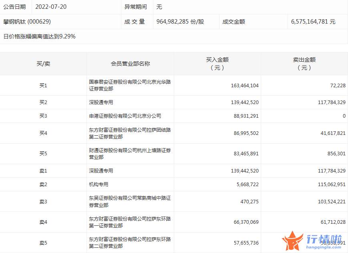
Task: Select sell amount 61,712,028
Action: pos(333,222)
